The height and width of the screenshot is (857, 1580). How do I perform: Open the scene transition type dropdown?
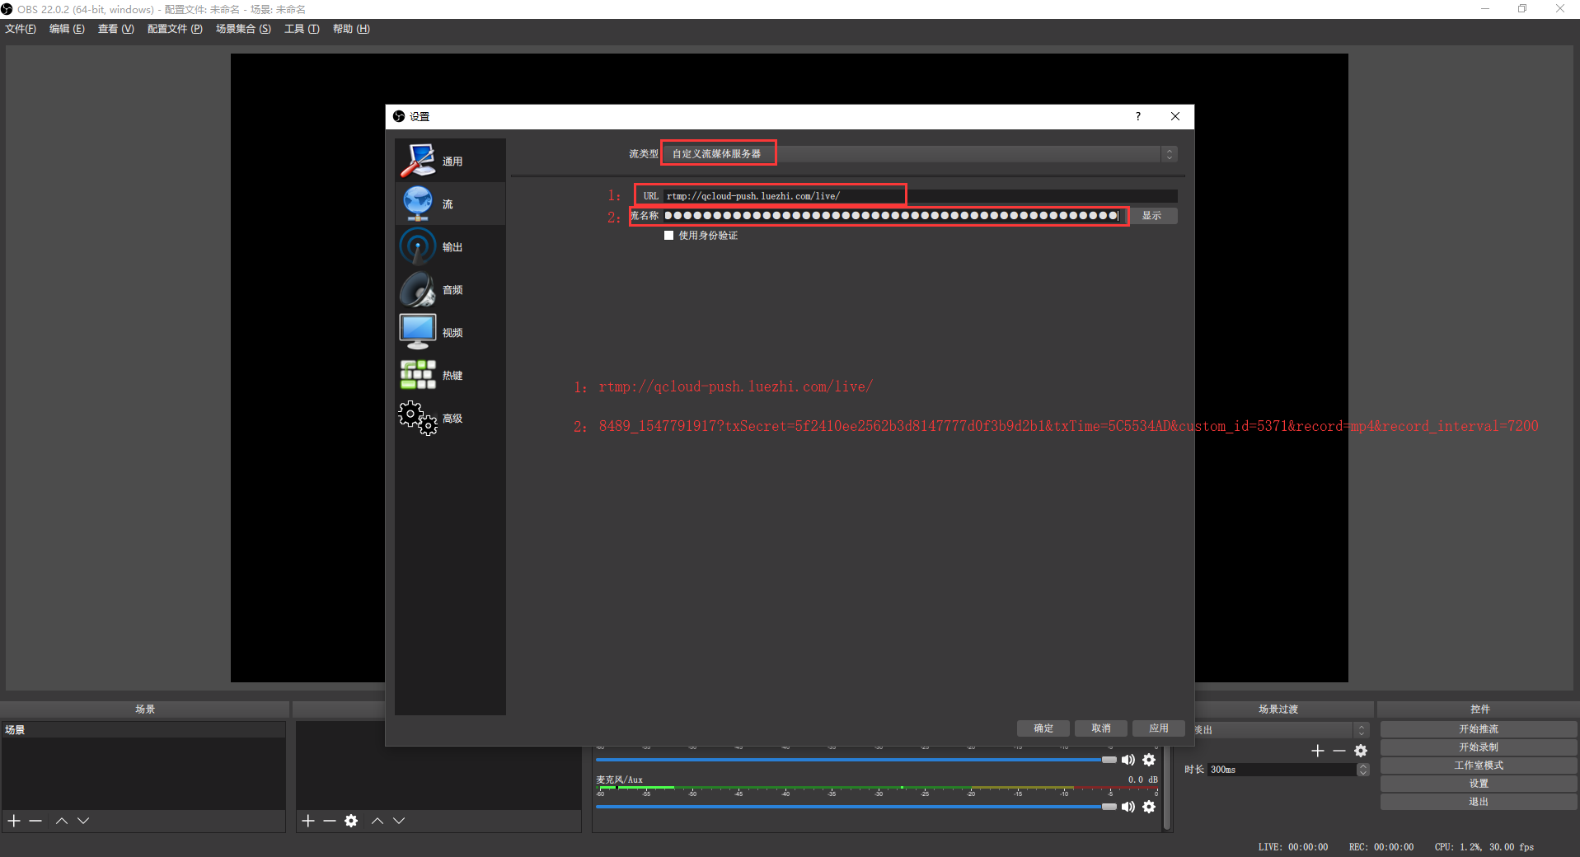click(x=1280, y=730)
